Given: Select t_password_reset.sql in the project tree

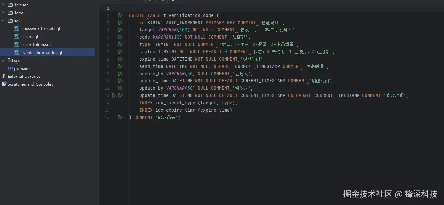Looking at the screenshot, I should (40, 29).
